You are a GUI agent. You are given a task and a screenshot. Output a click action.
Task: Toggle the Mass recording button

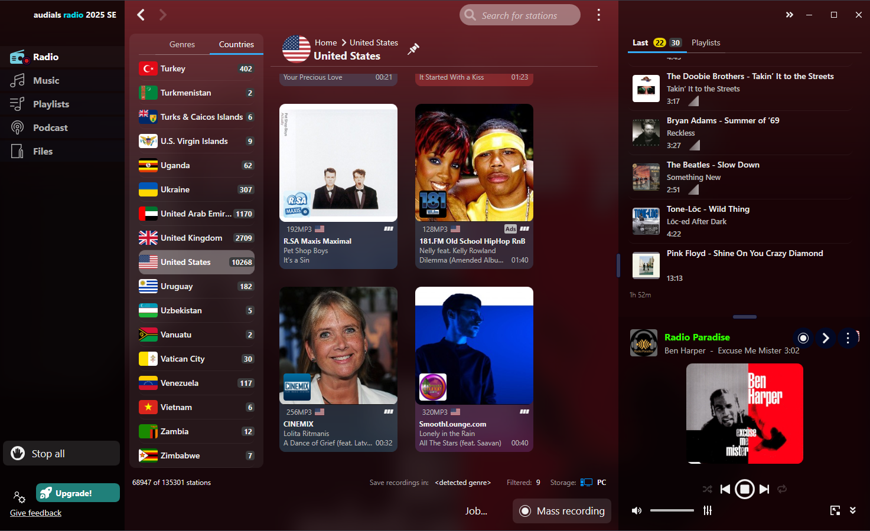[x=562, y=511]
